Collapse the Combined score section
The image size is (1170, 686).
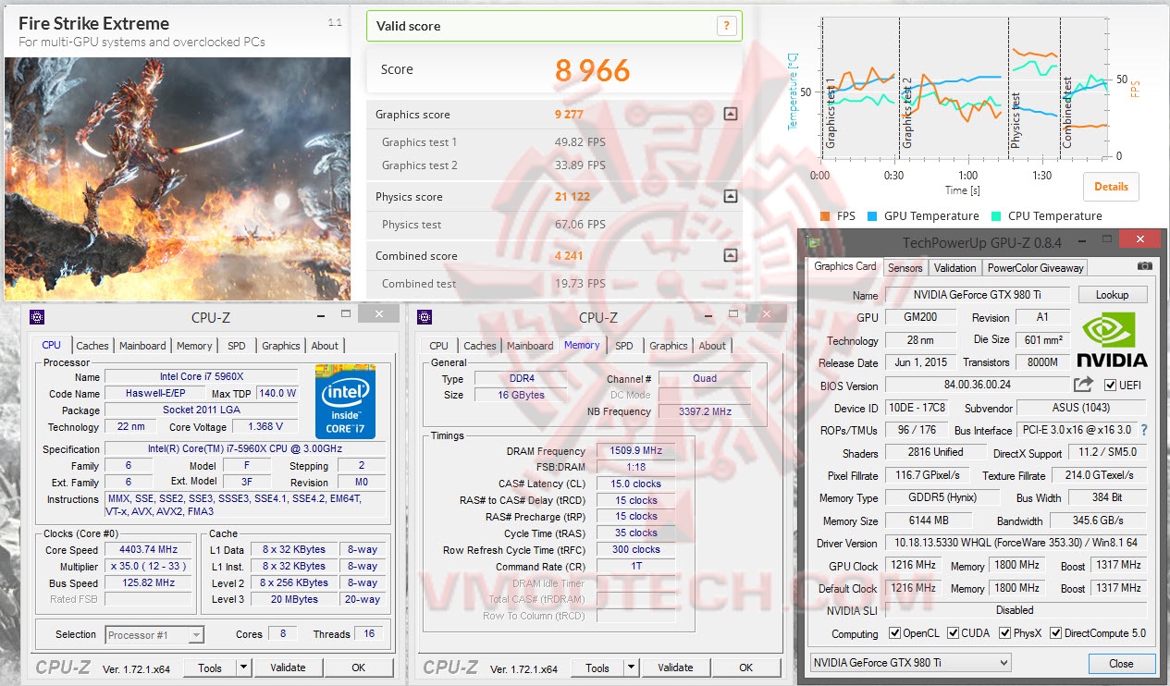pos(730,255)
